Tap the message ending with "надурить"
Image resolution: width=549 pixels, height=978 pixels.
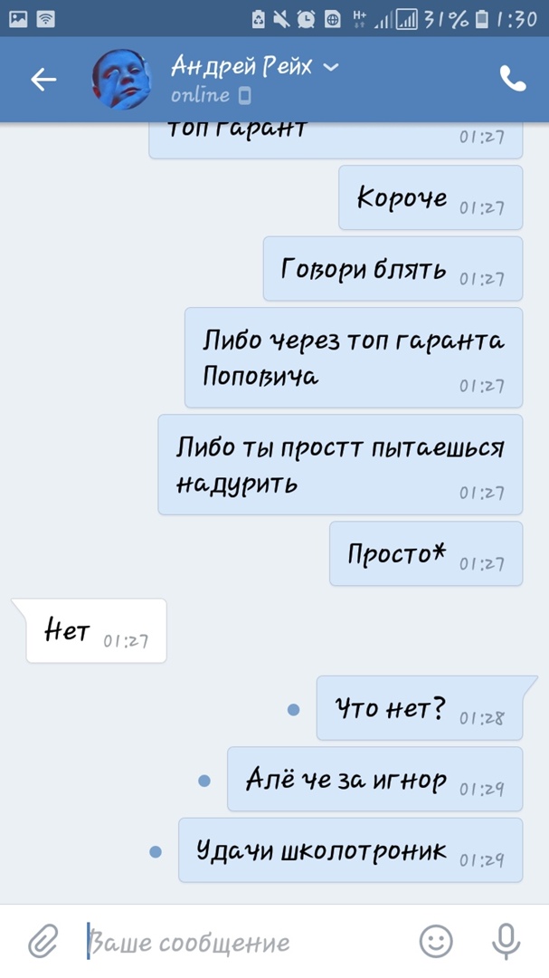coord(340,465)
